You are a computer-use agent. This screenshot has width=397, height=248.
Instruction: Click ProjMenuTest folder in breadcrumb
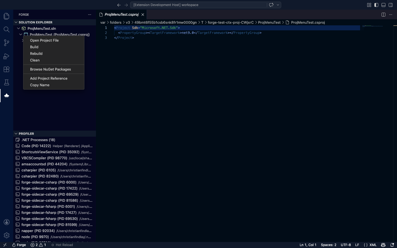click(269, 23)
